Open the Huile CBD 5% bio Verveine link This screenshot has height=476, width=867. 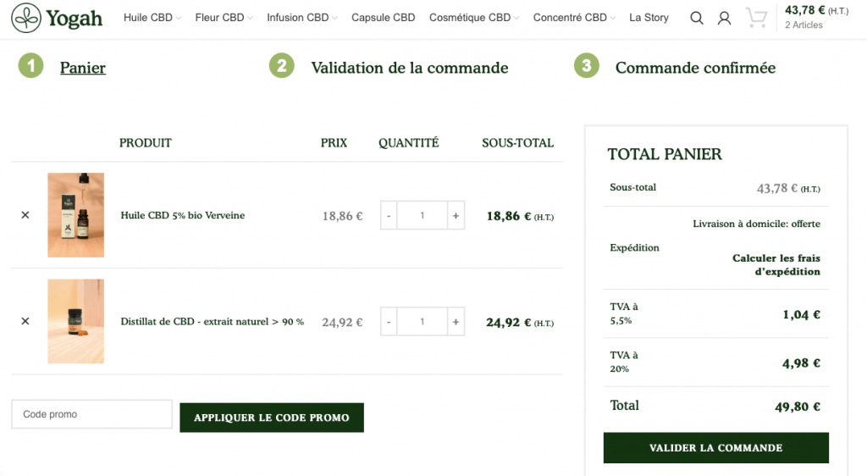(183, 215)
